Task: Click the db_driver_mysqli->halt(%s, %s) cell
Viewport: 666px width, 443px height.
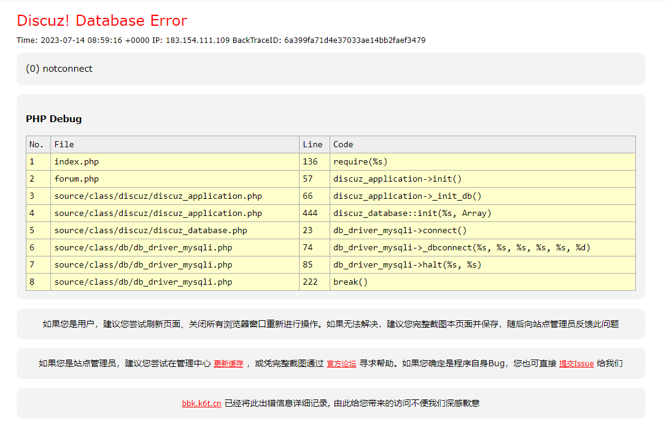Action: coord(408,265)
